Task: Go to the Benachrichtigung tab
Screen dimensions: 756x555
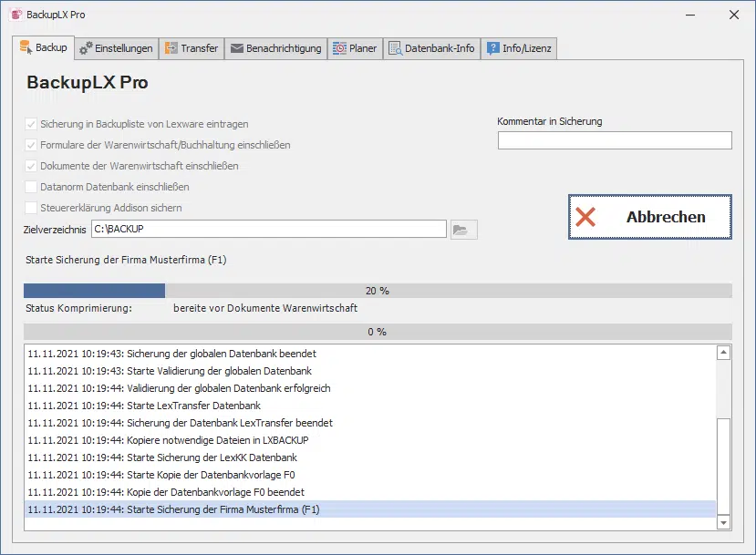Action: 275,48
